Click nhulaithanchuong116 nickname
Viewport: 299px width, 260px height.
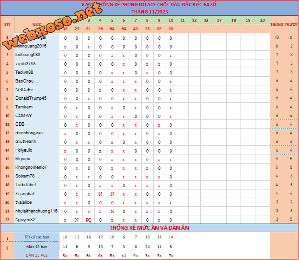[x=36, y=211]
